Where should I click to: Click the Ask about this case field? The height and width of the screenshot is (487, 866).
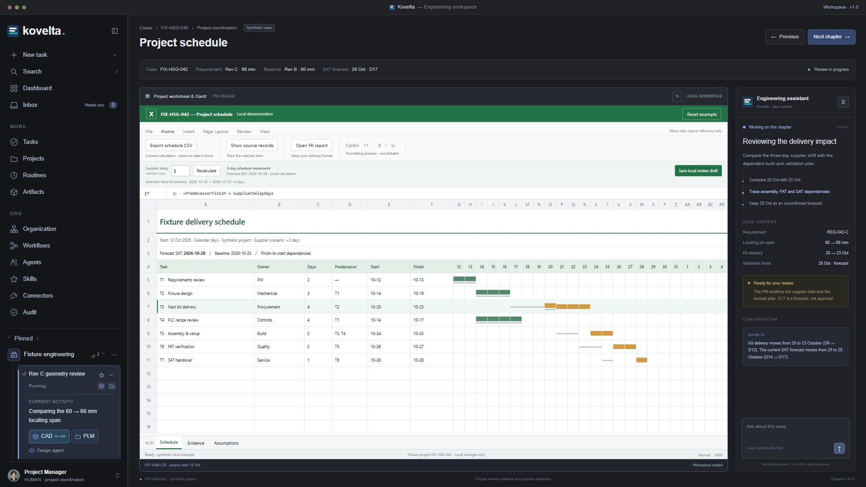coord(795,427)
